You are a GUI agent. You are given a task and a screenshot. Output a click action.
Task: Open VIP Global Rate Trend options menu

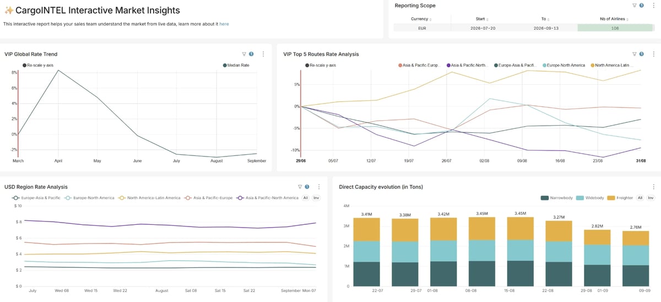point(263,54)
